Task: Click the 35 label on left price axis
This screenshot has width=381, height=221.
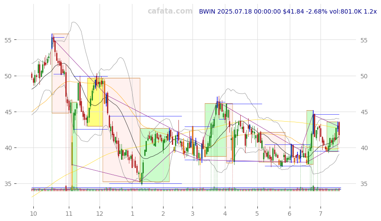Action: coord(8,184)
